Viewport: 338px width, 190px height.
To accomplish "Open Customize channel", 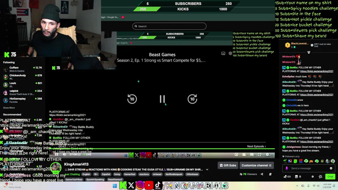I will pos(256,165).
